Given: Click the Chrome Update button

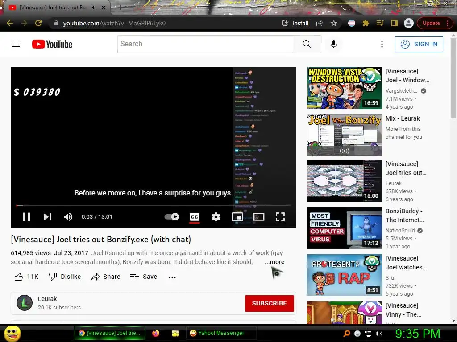Looking at the screenshot, I should click(435, 23).
